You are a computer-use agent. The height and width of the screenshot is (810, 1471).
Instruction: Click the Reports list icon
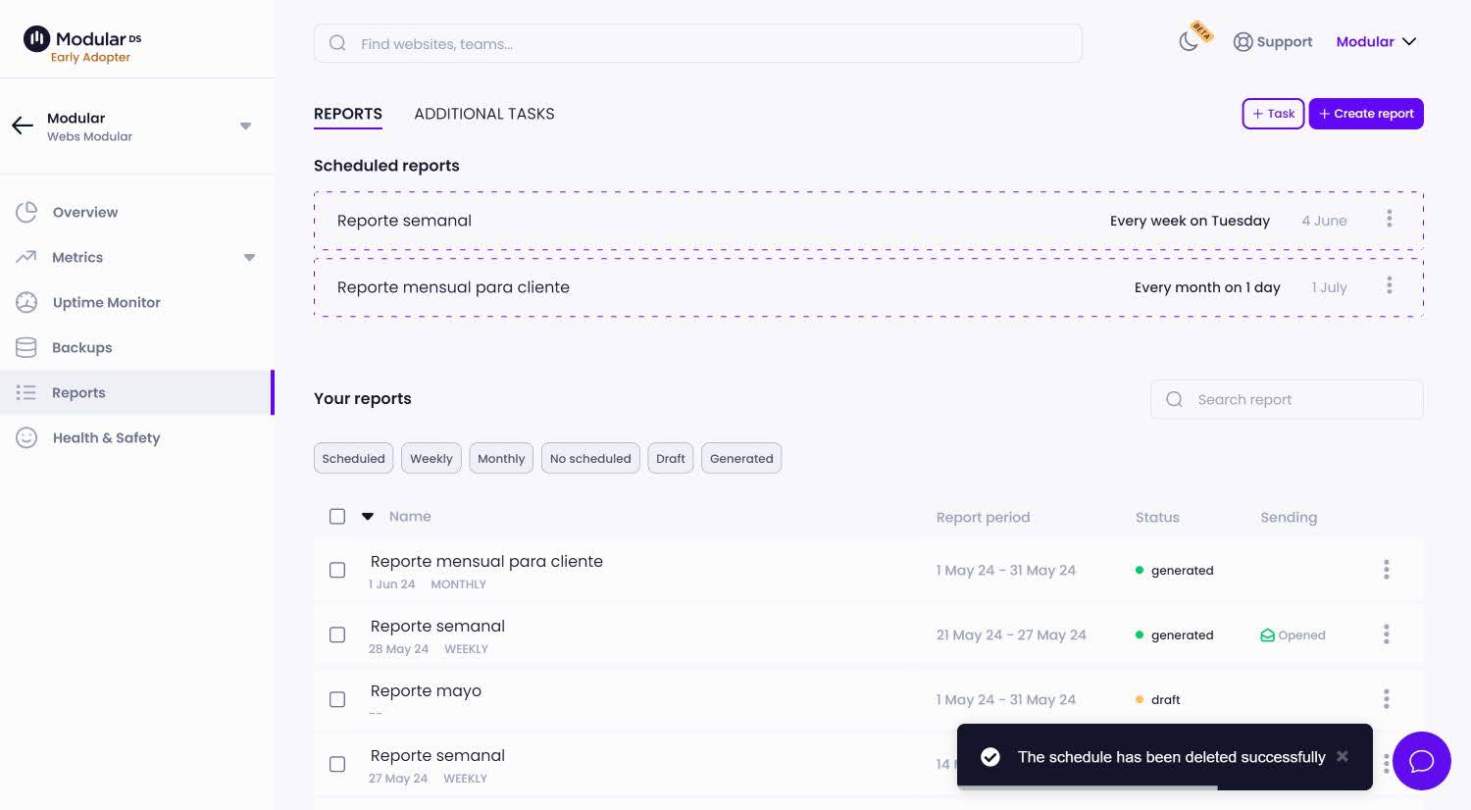tap(26, 392)
